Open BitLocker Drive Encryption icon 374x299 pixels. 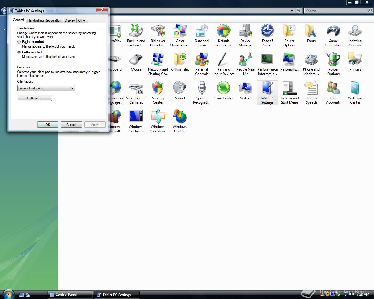click(158, 36)
